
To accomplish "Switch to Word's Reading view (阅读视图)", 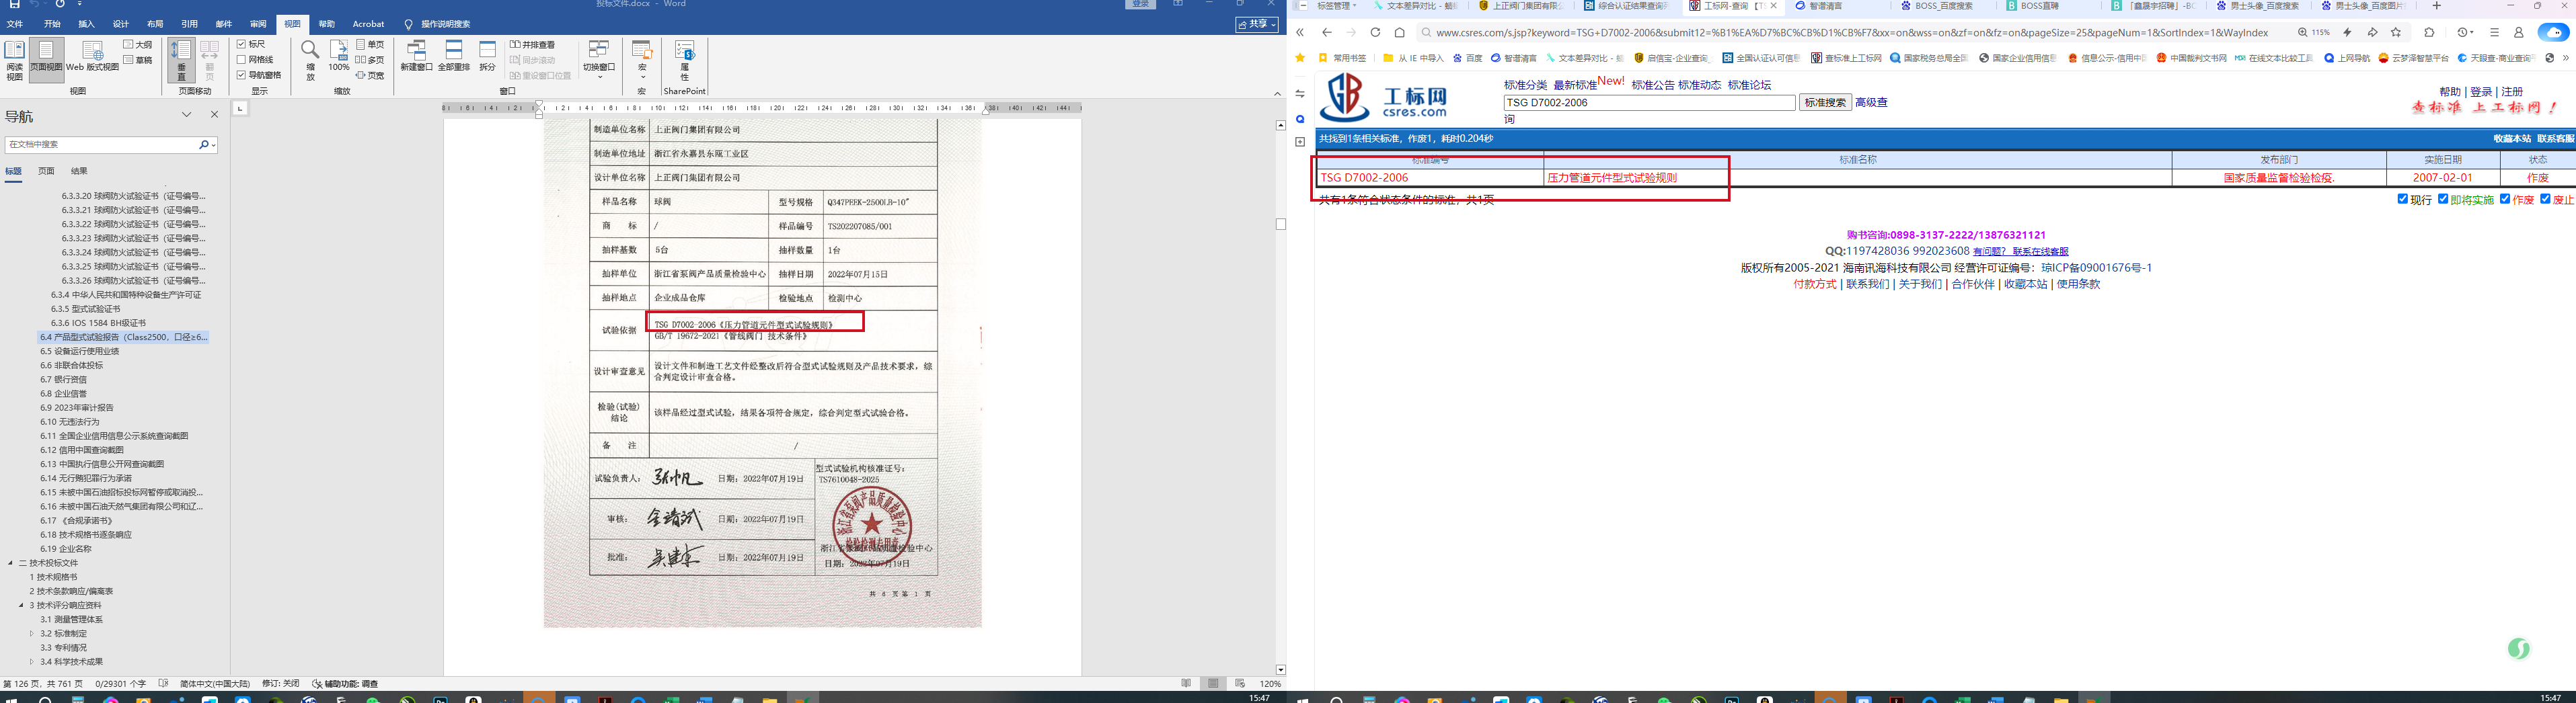I will click(x=14, y=60).
